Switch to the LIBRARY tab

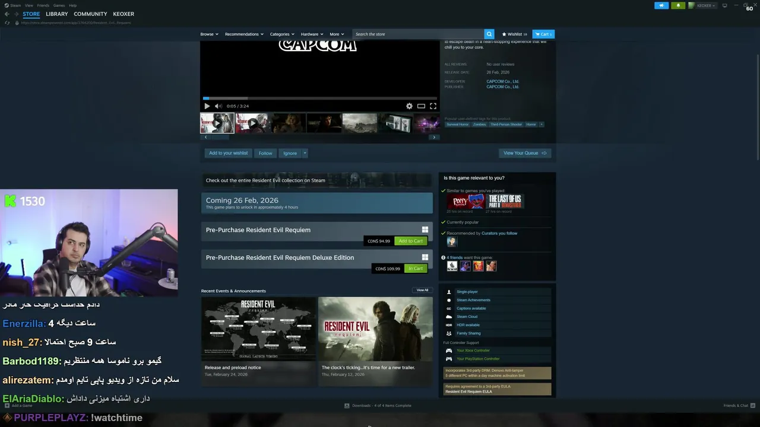click(57, 14)
